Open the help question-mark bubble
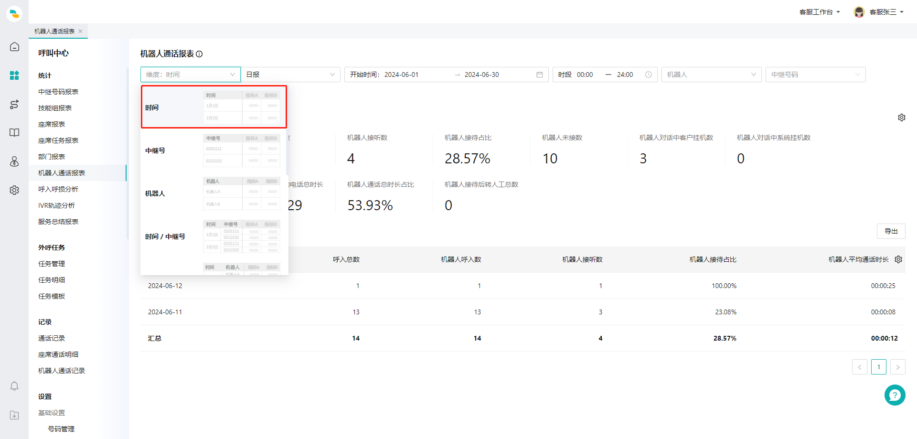The height and width of the screenshot is (439, 917). pos(895,395)
